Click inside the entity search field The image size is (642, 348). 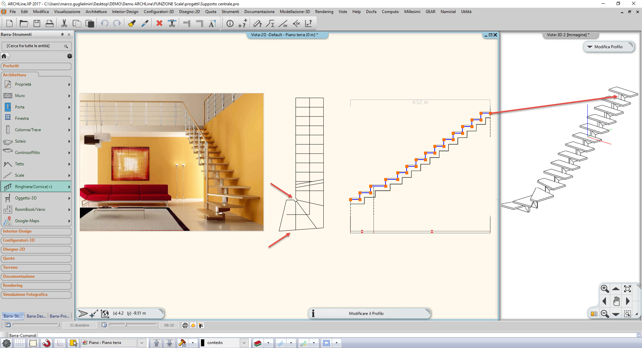[33, 46]
